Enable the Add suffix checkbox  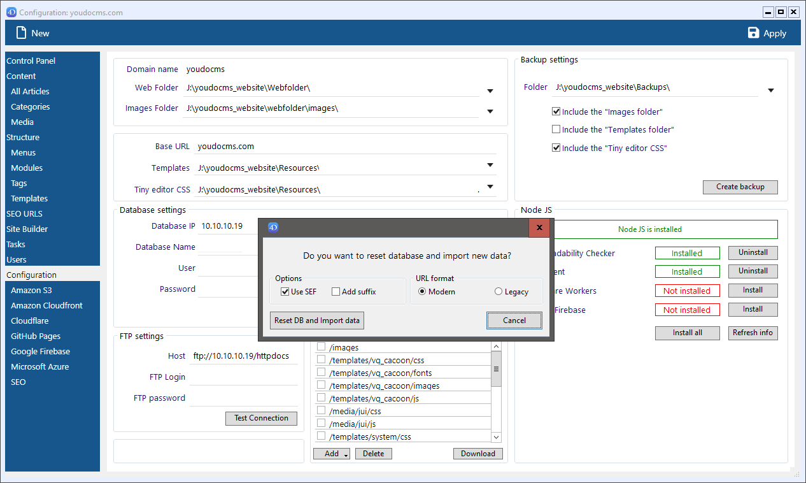point(336,292)
